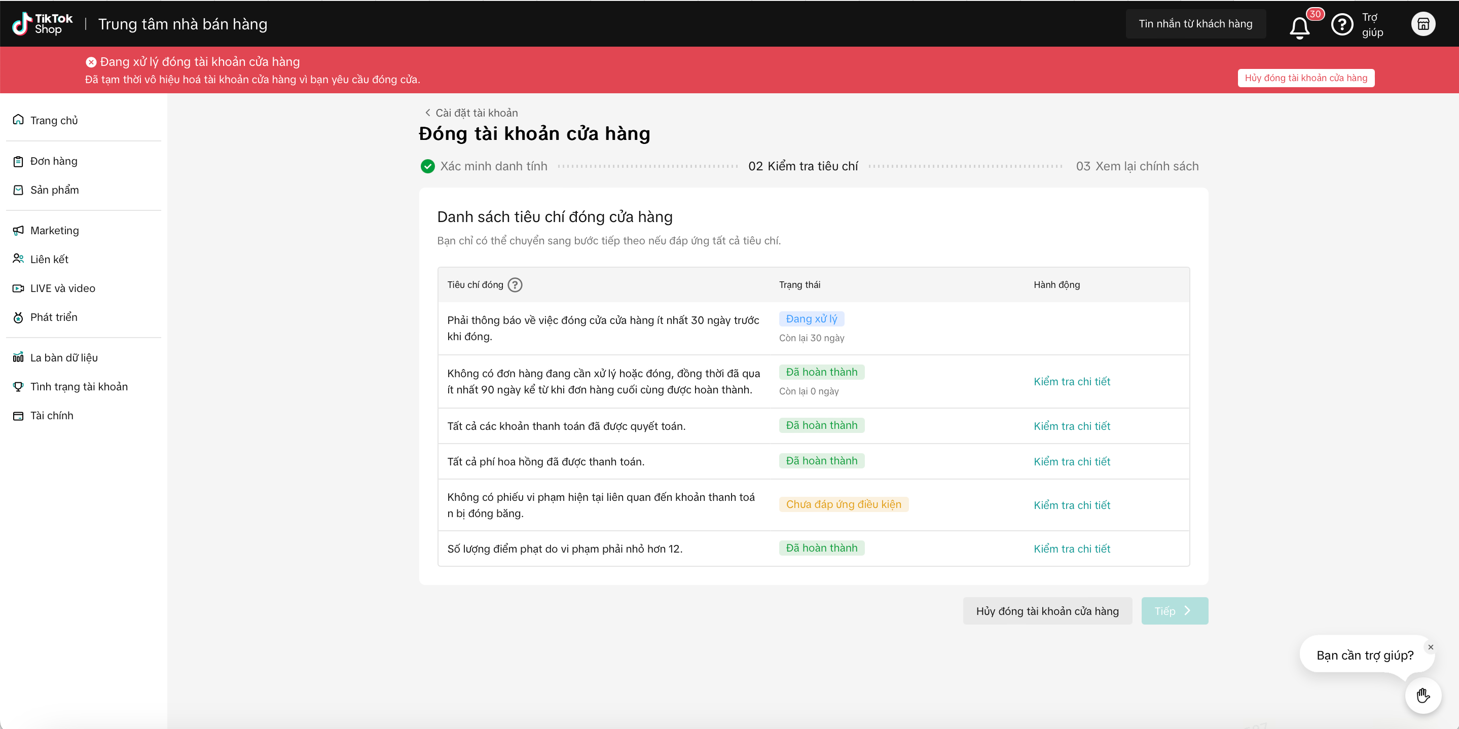Go back to Cài đặt tài khoản
Viewport: 1459px width, 729px height.
pos(471,113)
